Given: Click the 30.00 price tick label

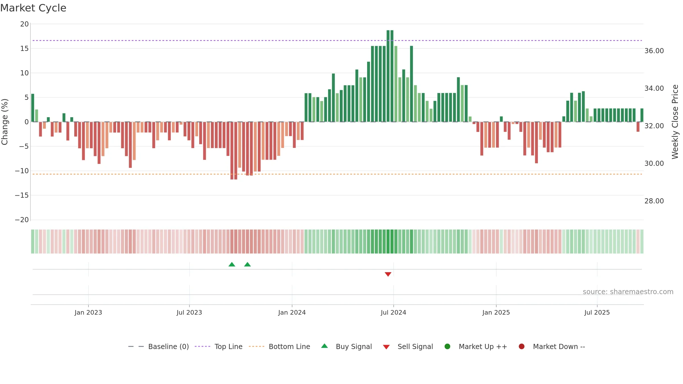Looking at the screenshot, I should [x=654, y=164].
